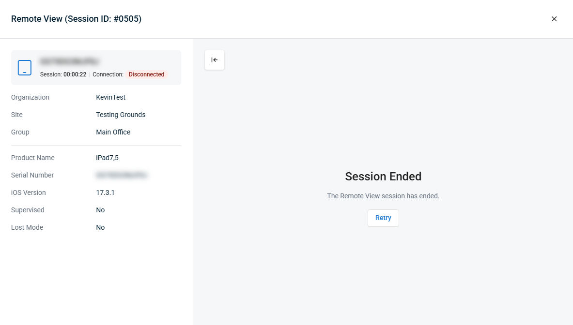Close the Remote View dialog

click(x=554, y=19)
